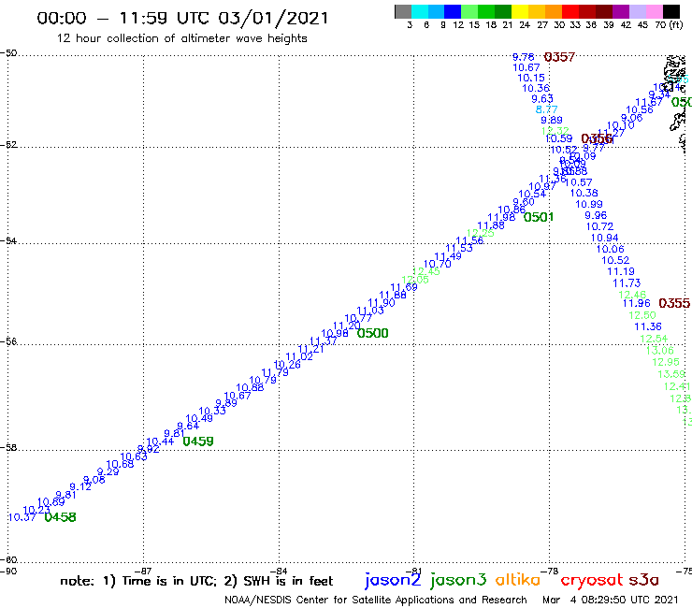Click the '0458' jason3 time marker
The image size is (692, 608).
(61, 517)
